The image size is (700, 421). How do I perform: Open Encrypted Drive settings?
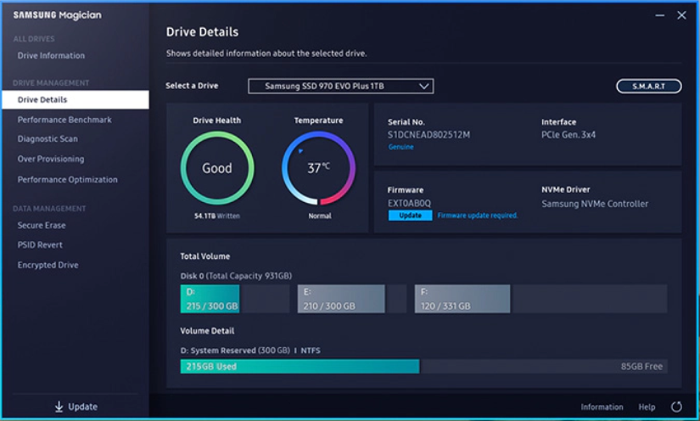point(48,266)
